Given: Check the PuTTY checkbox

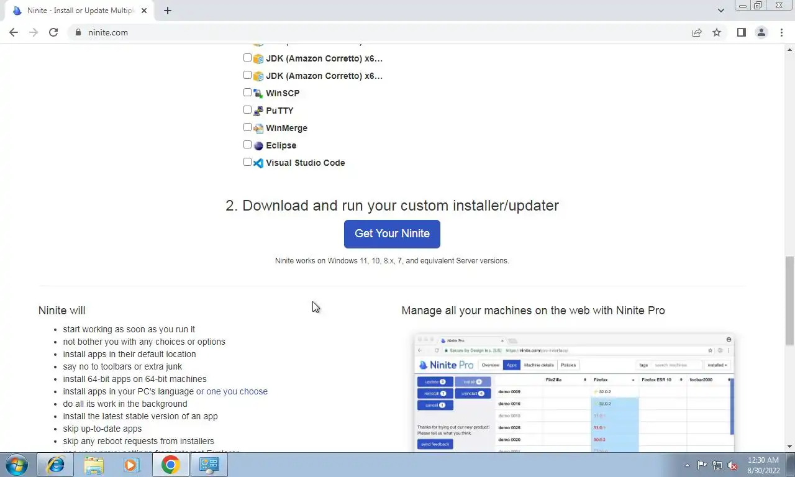Looking at the screenshot, I should click(247, 110).
